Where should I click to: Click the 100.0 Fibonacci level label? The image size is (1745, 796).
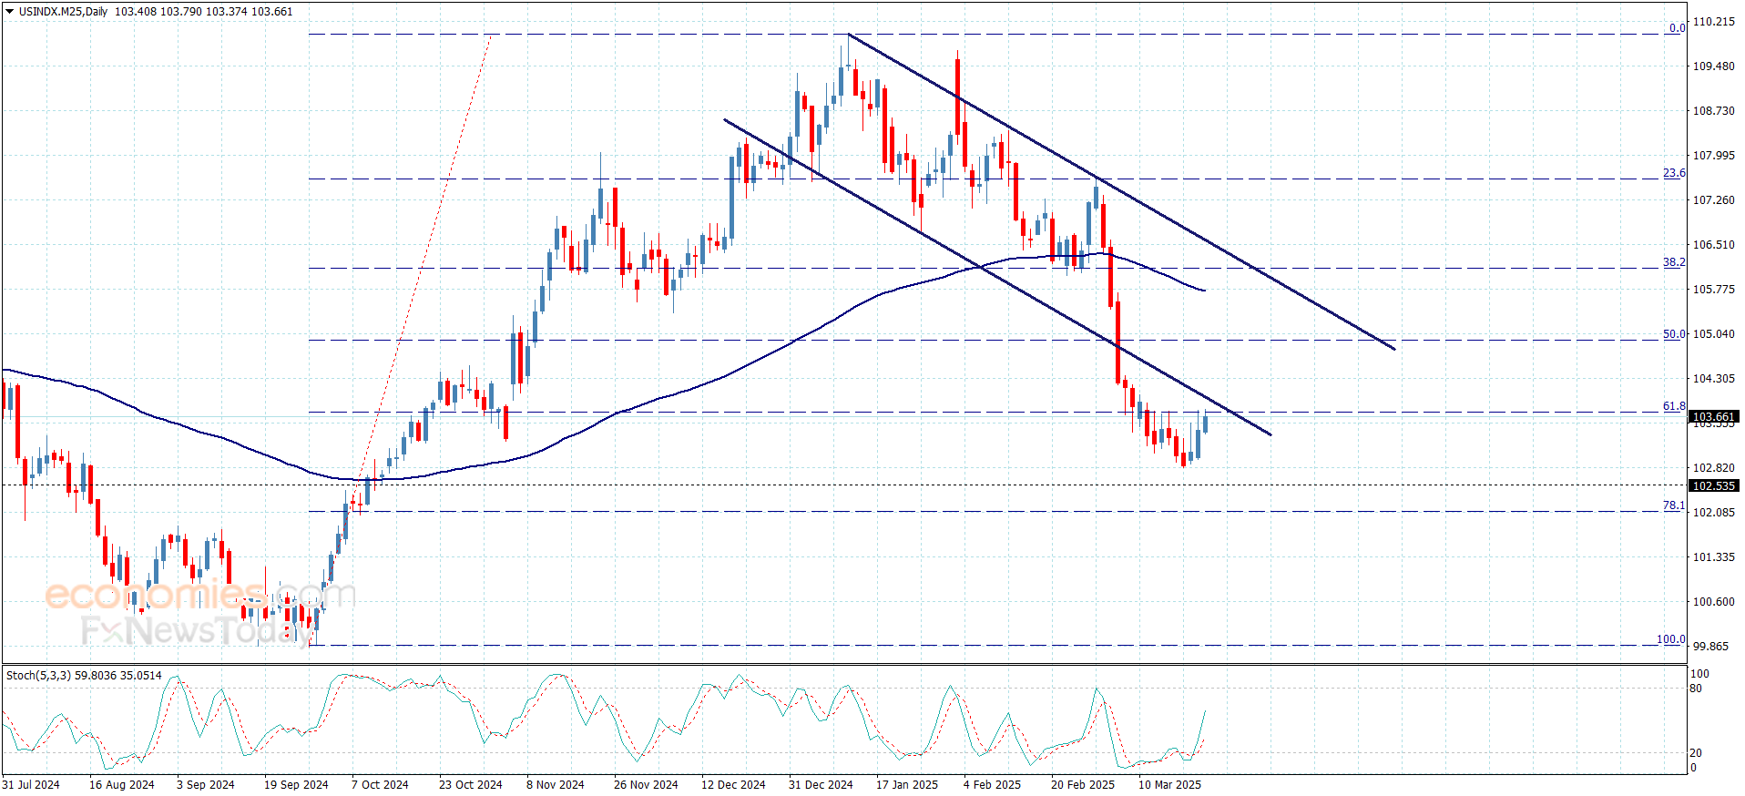tap(1671, 639)
